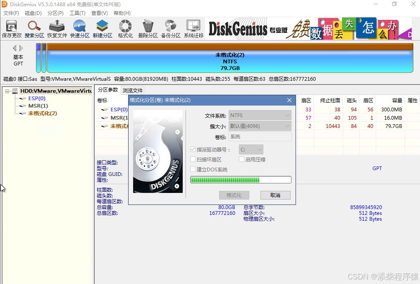This screenshot has height=284, width=420.
Task: Click the 格式化 toolbar icon
Action: 125,29
